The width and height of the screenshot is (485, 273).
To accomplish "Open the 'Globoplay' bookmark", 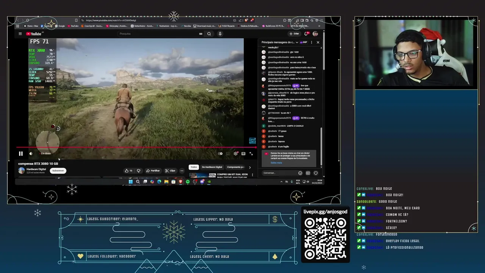I will pos(117,26).
